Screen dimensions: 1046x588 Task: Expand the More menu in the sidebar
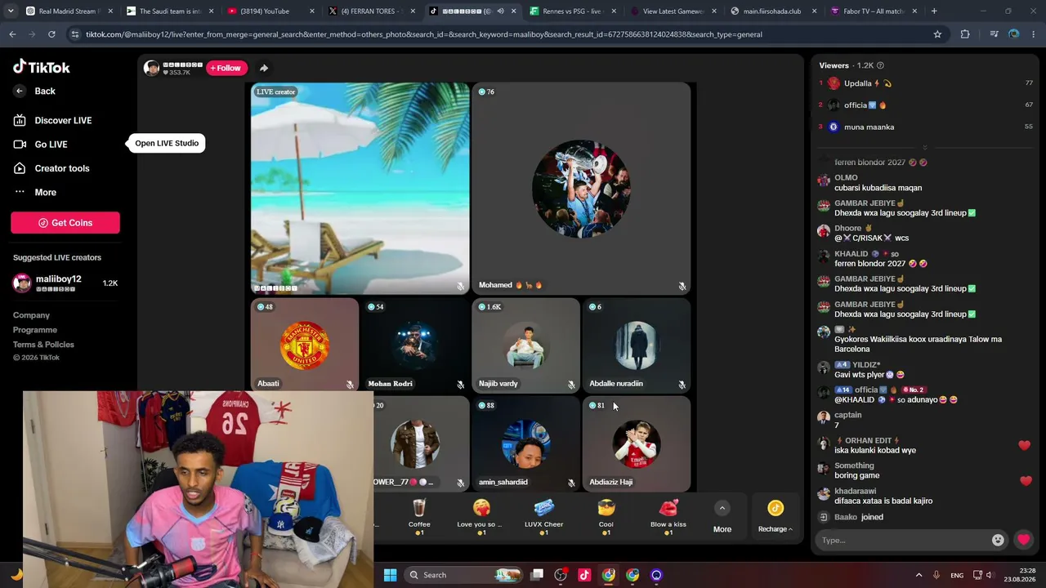coord(45,193)
